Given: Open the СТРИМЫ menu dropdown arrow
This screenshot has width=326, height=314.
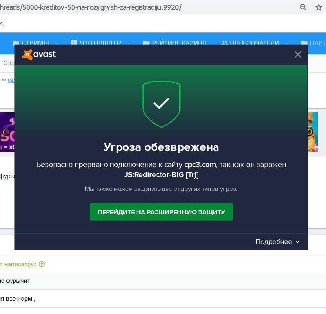Looking at the screenshot, I should (x=56, y=43).
